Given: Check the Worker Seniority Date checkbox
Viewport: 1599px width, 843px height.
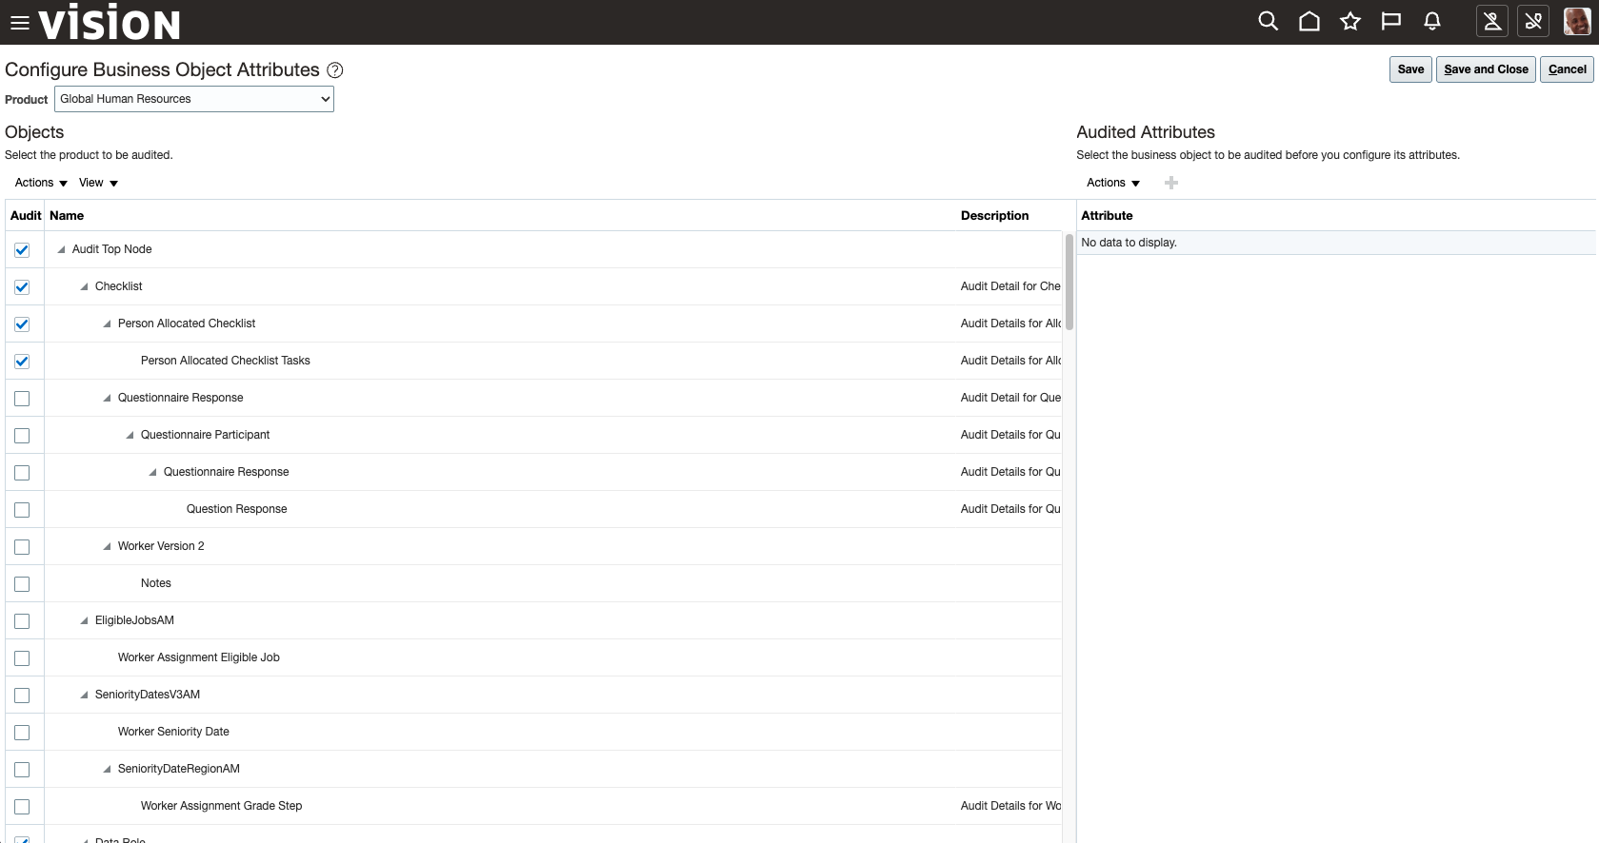Looking at the screenshot, I should 22,733.
